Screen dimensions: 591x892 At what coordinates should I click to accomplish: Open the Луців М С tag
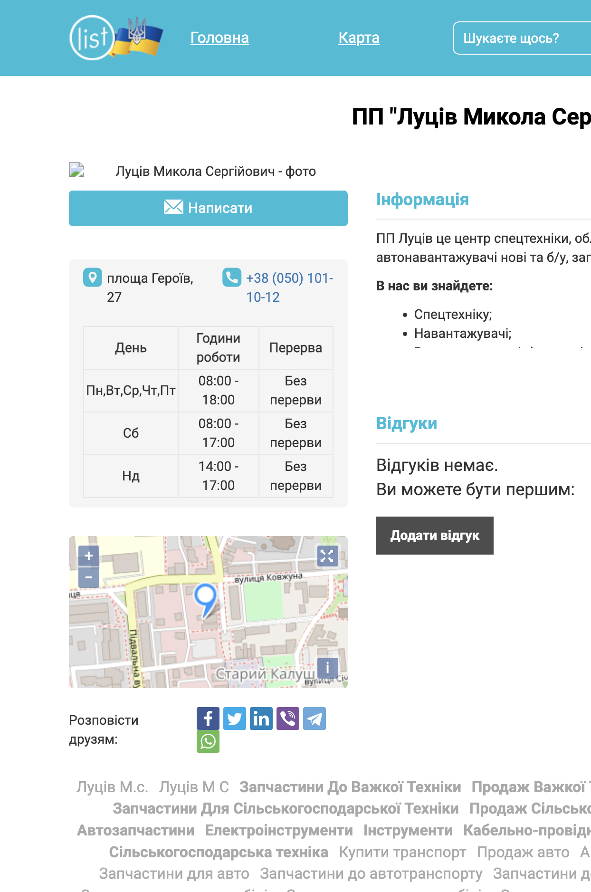point(194,787)
